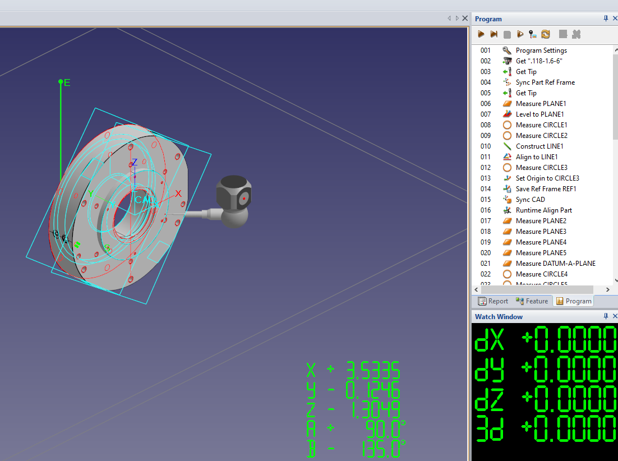Click the Measure PLANE1 plane icon
Viewport: 618px width, 461px height.
click(507, 104)
